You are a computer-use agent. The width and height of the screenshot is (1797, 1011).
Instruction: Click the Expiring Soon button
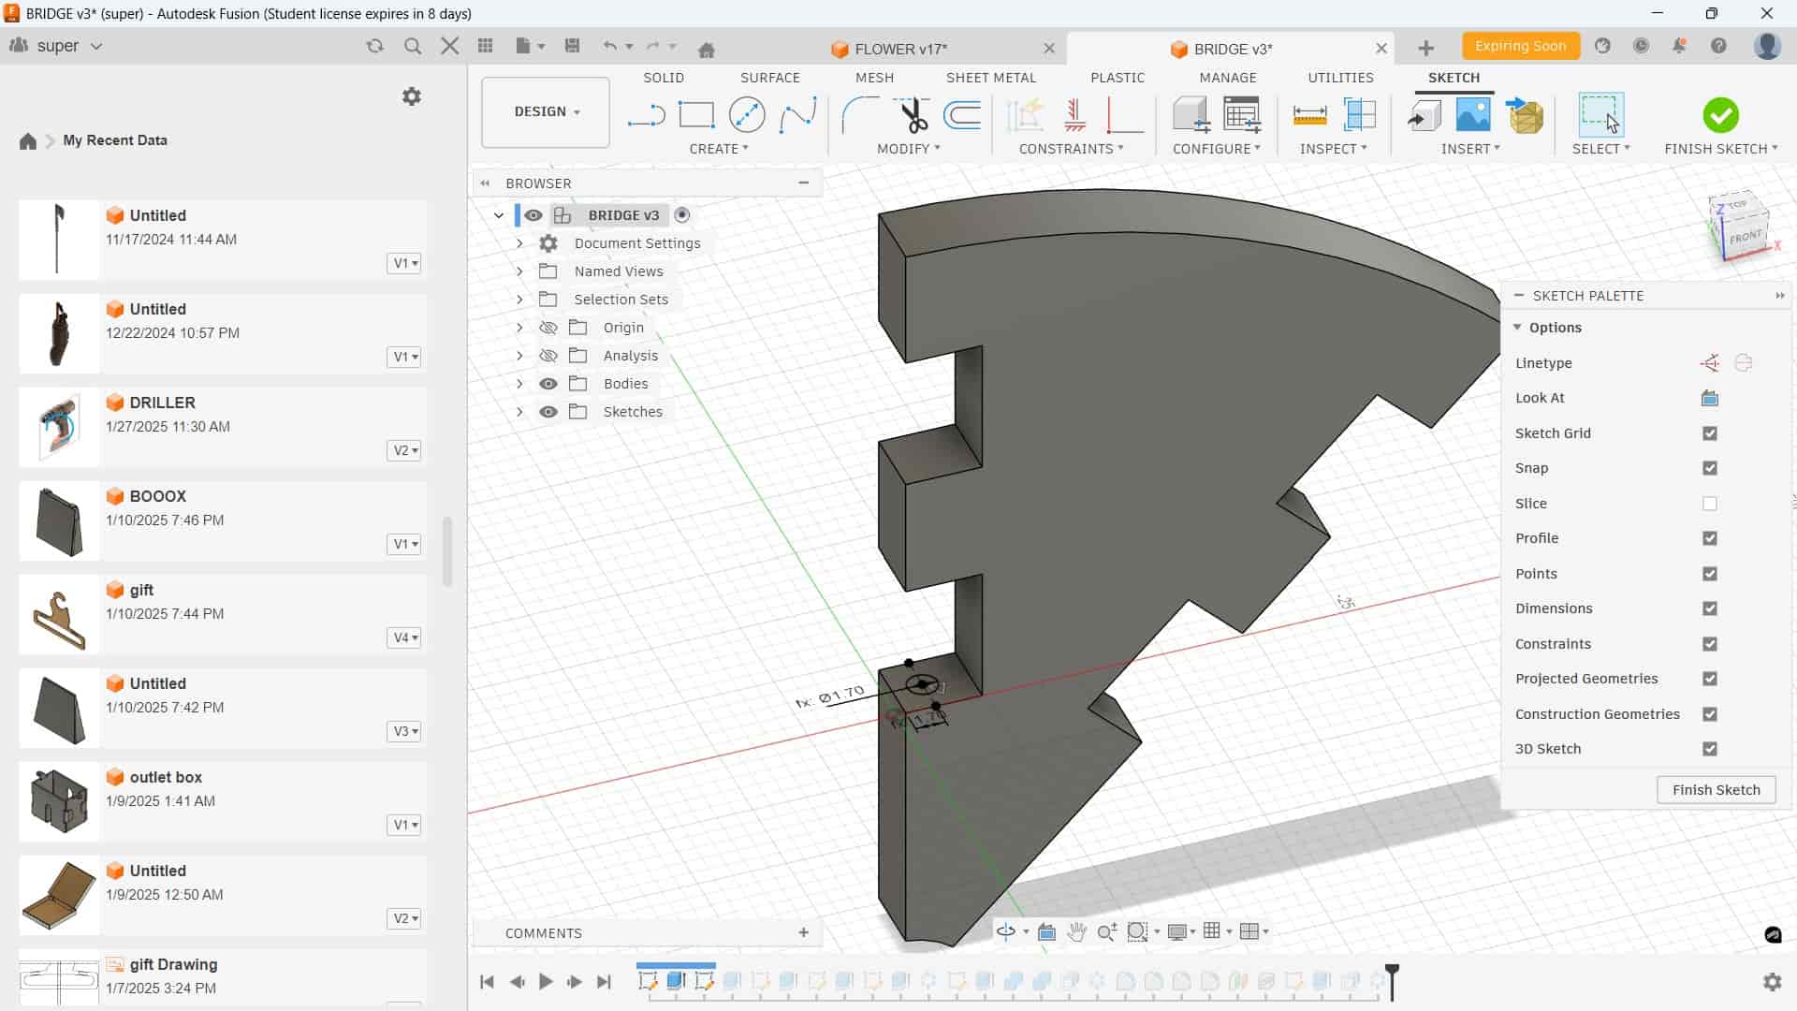coord(1520,46)
